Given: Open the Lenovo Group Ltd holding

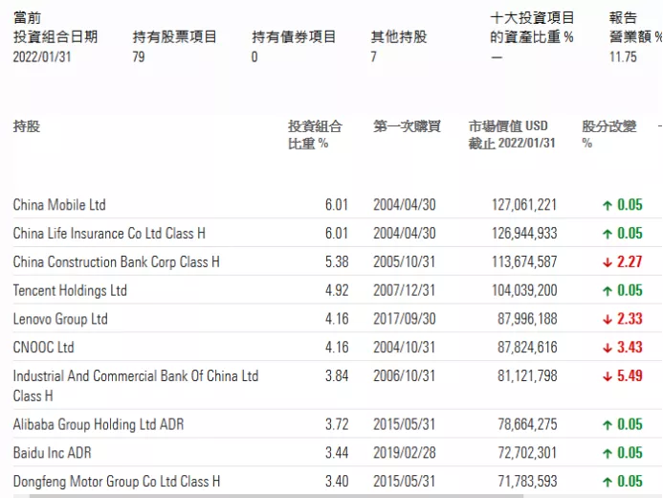Looking at the screenshot, I should [x=60, y=319].
